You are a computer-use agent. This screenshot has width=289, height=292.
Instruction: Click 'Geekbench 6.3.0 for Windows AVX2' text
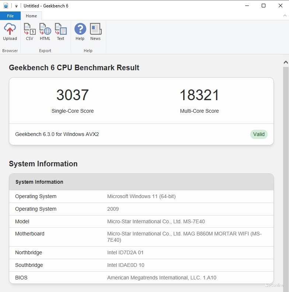57,134
